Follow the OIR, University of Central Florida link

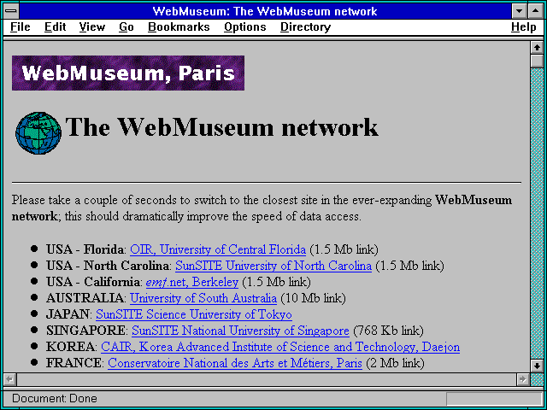click(x=218, y=249)
